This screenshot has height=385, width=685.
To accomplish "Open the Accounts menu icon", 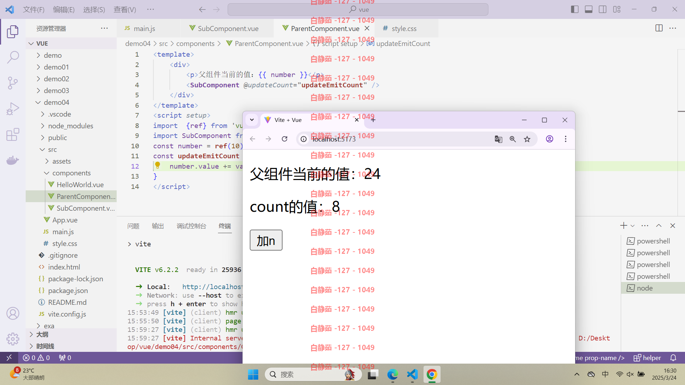I will pos(13,313).
